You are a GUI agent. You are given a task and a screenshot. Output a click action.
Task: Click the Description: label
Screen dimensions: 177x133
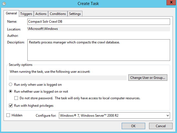[x=16, y=42]
